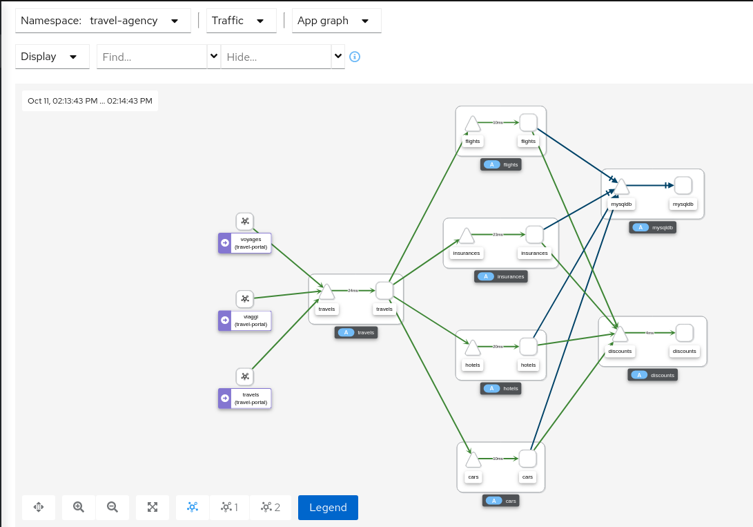This screenshot has width=753, height=527.
Task: Click the discounts service triangle node
Action: (620, 334)
